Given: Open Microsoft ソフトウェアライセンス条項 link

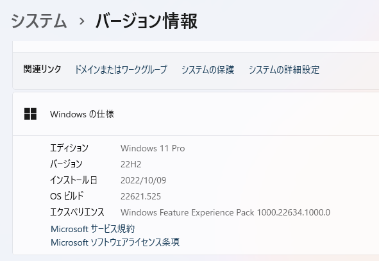Looking at the screenshot, I should [x=115, y=242].
